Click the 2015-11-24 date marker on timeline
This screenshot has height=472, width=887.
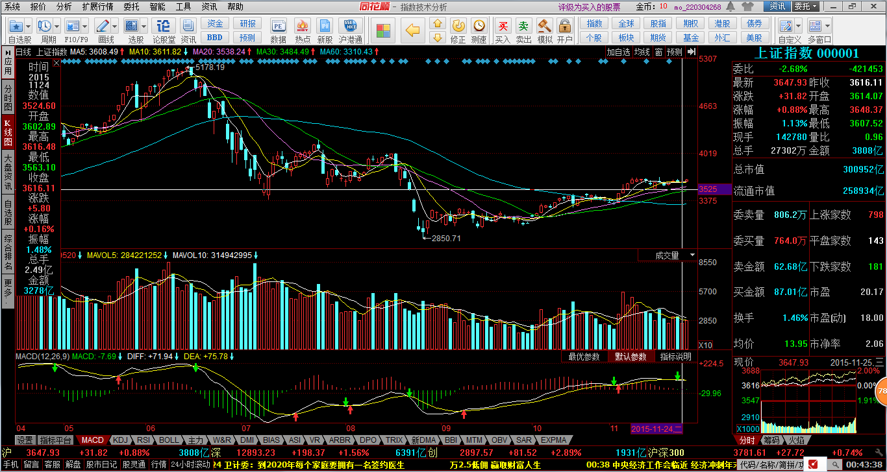point(657,429)
